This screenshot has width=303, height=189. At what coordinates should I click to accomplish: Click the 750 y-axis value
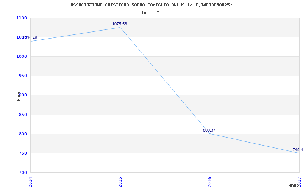(23, 153)
